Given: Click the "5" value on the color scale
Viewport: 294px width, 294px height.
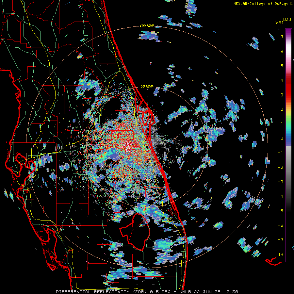Looking at the screenshot, I should click(282, 66).
